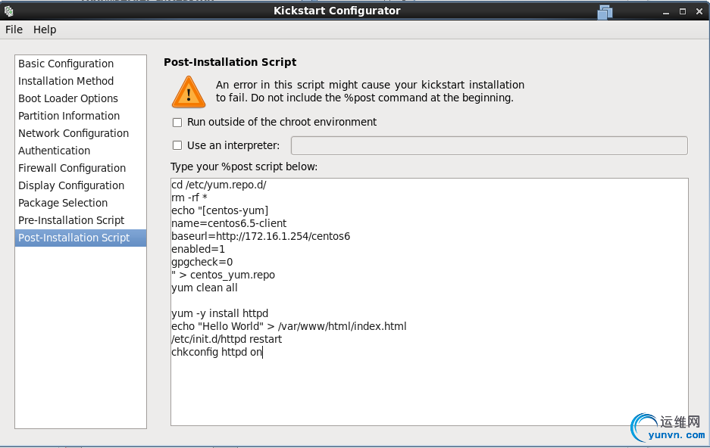The width and height of the screenshot is (710, 448).
Task: Click the interpreter path input field
Action: pyautogui.click(x=489, y=145)
